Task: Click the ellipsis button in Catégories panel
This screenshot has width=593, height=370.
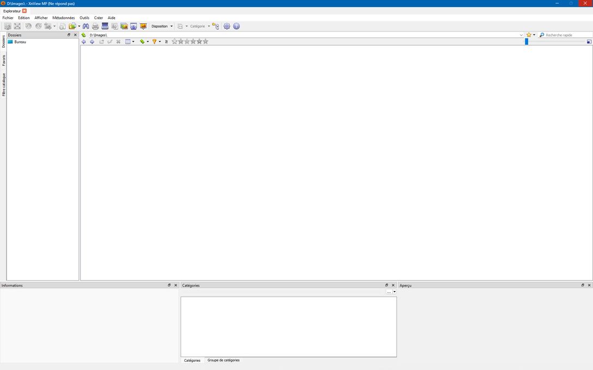Action: pos(389,292)
